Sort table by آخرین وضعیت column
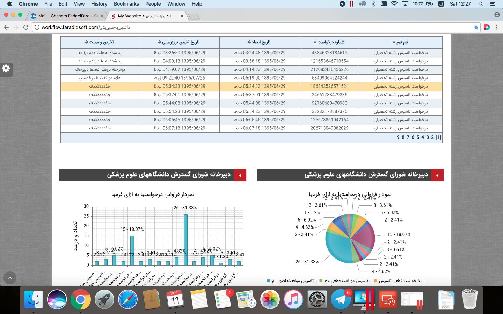The image size is (503, 314). (x=100, y=42)
